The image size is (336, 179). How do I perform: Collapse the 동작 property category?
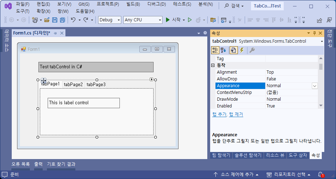click(213, 65)
